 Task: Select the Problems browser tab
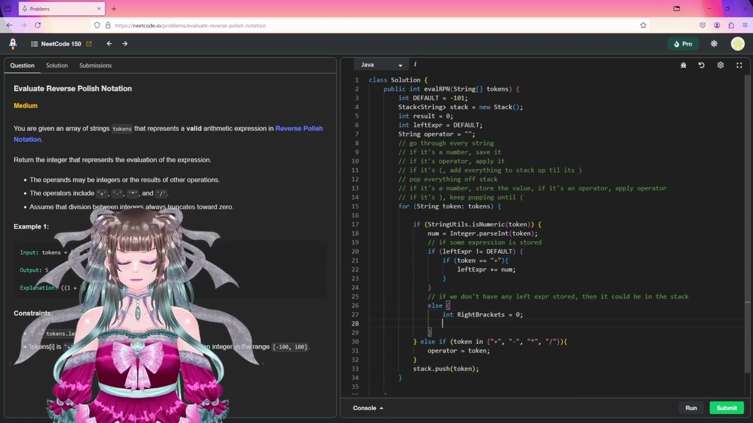point(61,9)
